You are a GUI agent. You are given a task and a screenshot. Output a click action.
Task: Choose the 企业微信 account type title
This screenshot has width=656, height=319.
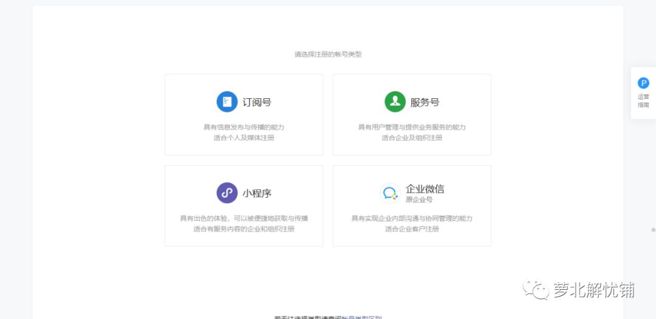pos(425,189)
